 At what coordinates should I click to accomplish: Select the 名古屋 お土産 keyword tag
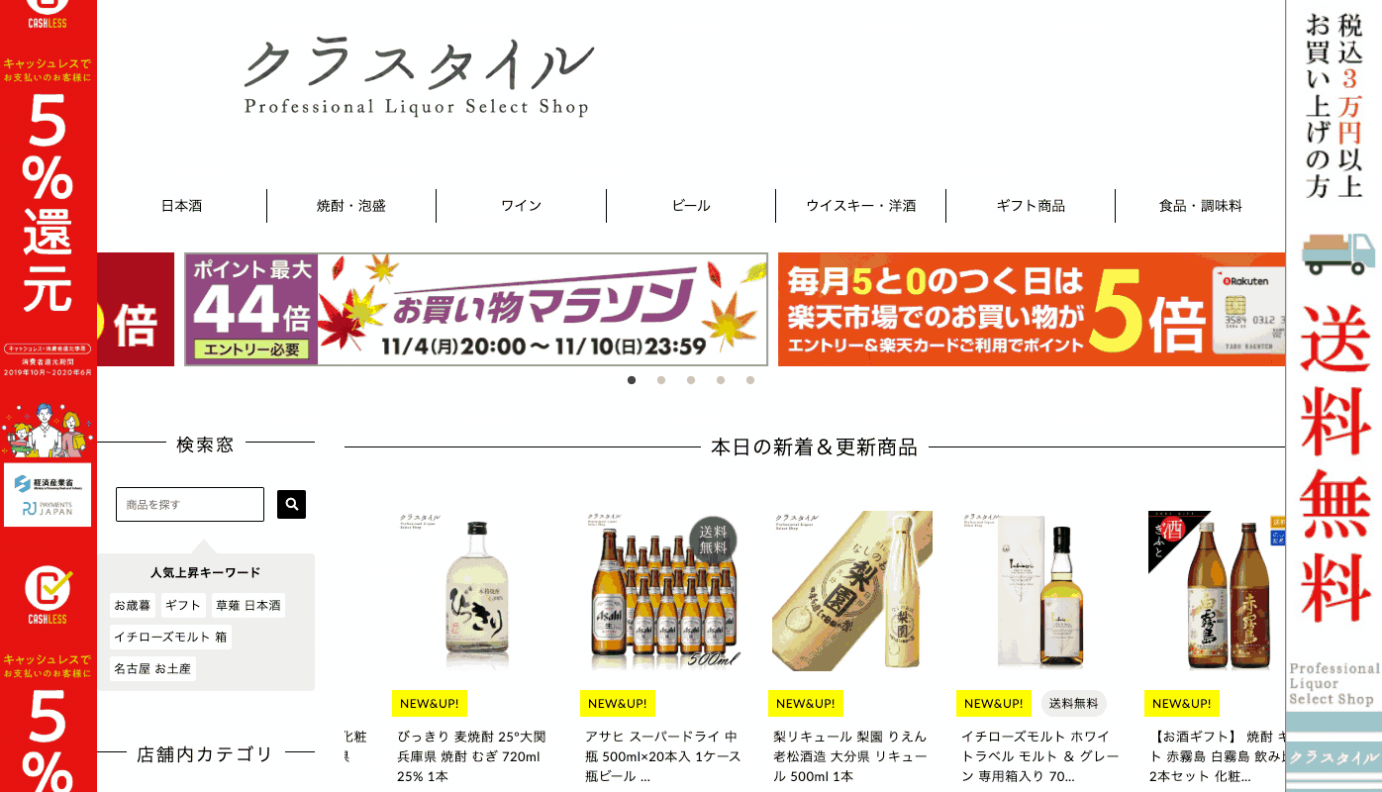(152, 668)
